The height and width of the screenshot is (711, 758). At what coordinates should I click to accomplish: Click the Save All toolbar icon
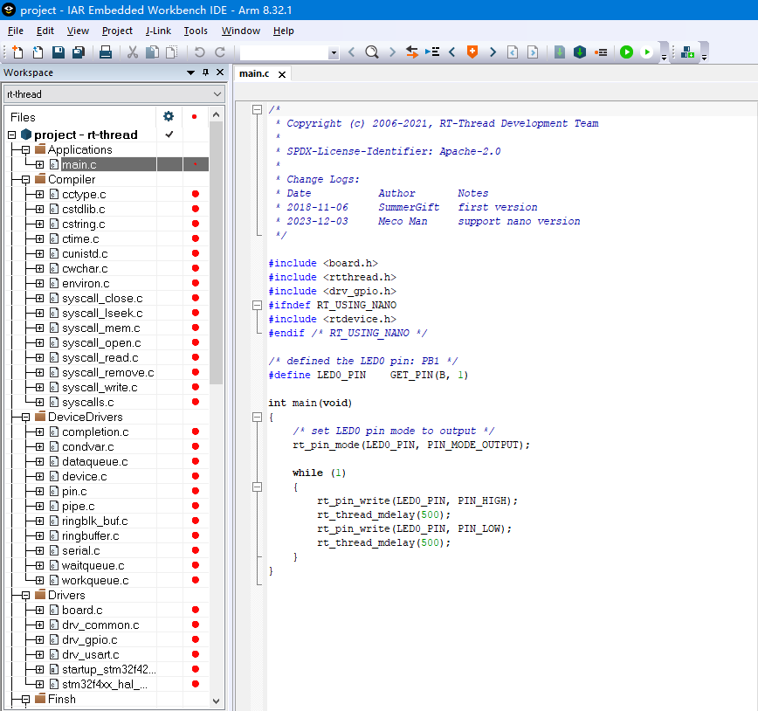click(78, 52)
